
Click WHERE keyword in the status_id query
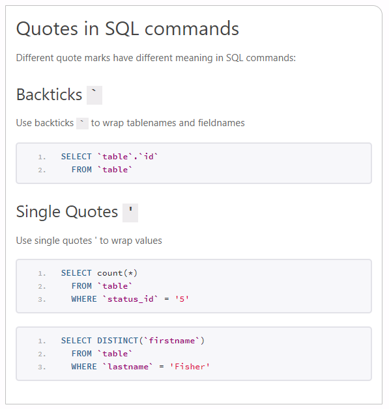[84, 299]
